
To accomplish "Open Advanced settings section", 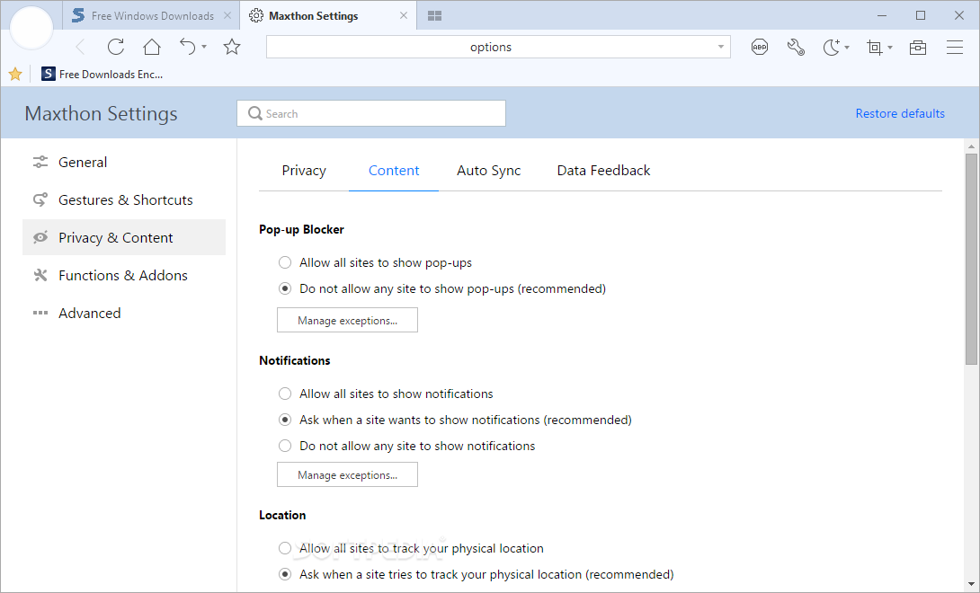I will [124, 313].
